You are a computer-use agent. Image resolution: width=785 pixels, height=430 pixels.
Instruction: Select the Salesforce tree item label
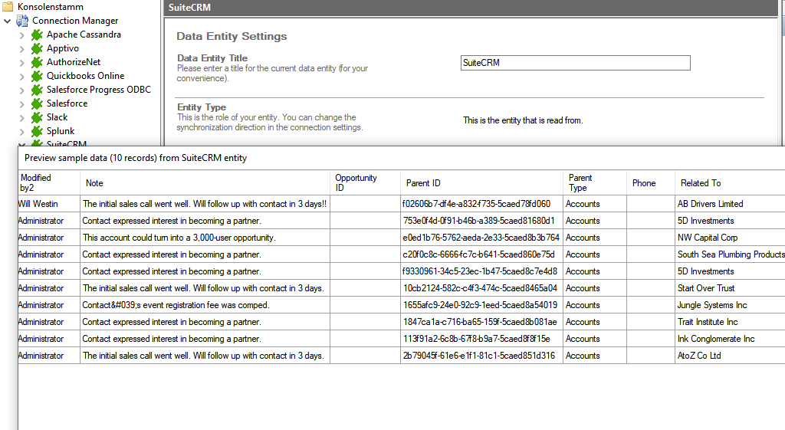[x=67, y=103]
